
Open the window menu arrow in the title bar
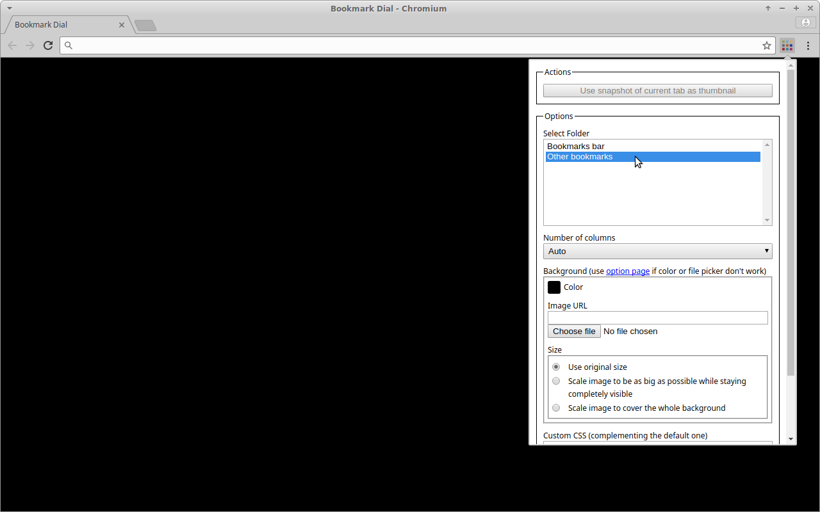pos(9,8)
